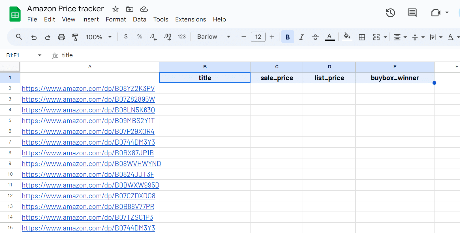Click the move to folder icon
This screenshot has height=233, width=460.
130,9
